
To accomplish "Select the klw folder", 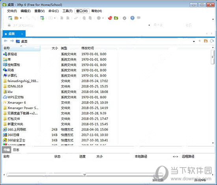I will pos(8,92).
